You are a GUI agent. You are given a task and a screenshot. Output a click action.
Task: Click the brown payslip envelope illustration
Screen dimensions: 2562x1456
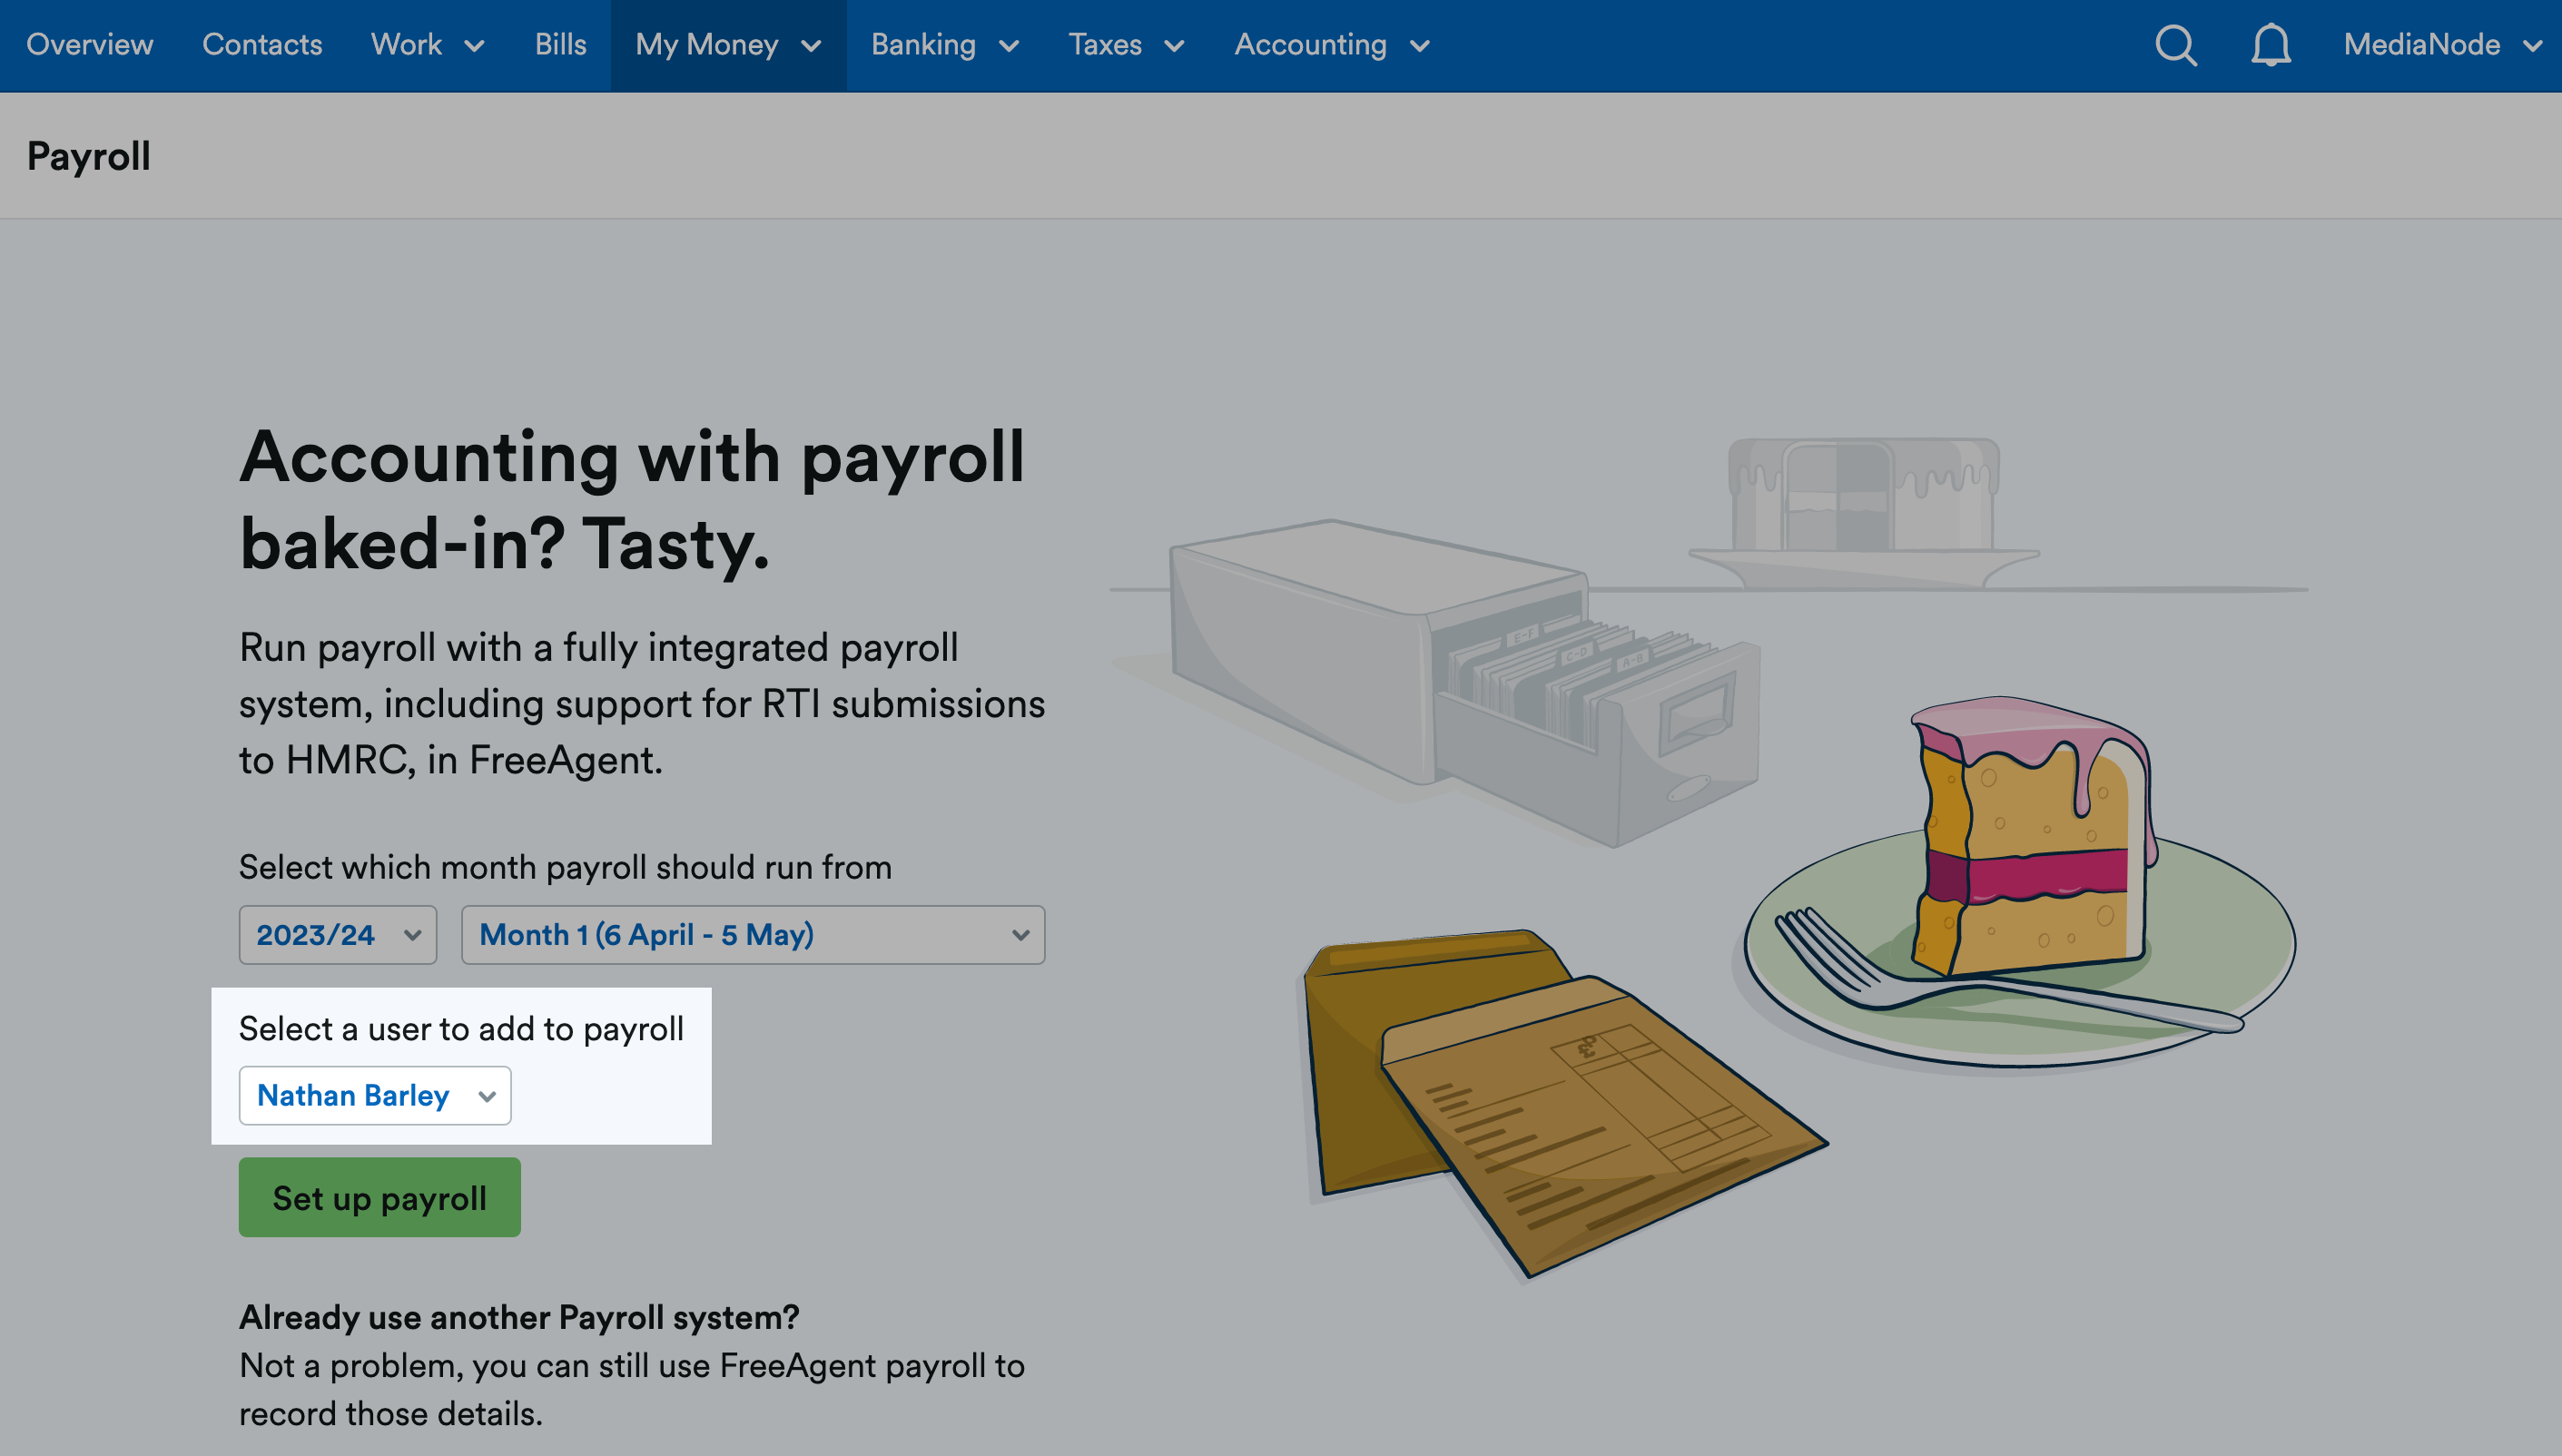(x=1565, y=1102)
